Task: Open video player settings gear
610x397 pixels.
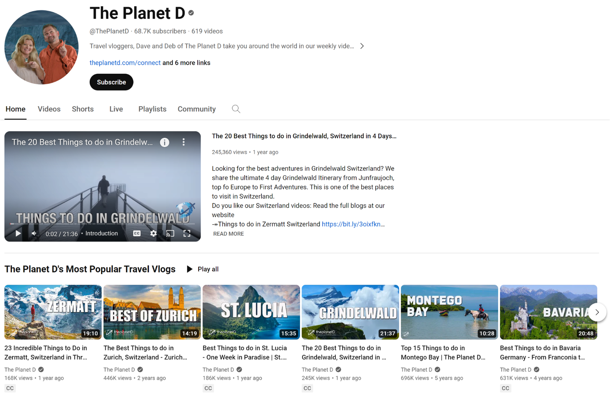Action: point(153,234)
